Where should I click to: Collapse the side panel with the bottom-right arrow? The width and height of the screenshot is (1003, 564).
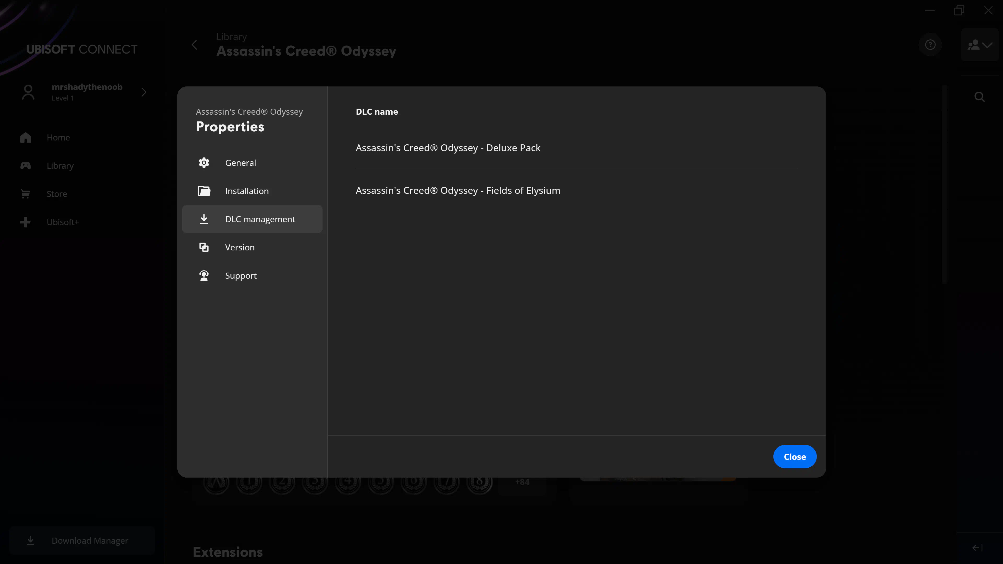pyautogui.click(x=977, y=548)
